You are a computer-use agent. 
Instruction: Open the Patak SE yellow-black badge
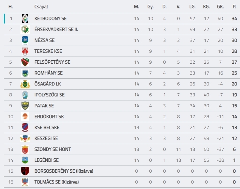(x=25, y=106)
